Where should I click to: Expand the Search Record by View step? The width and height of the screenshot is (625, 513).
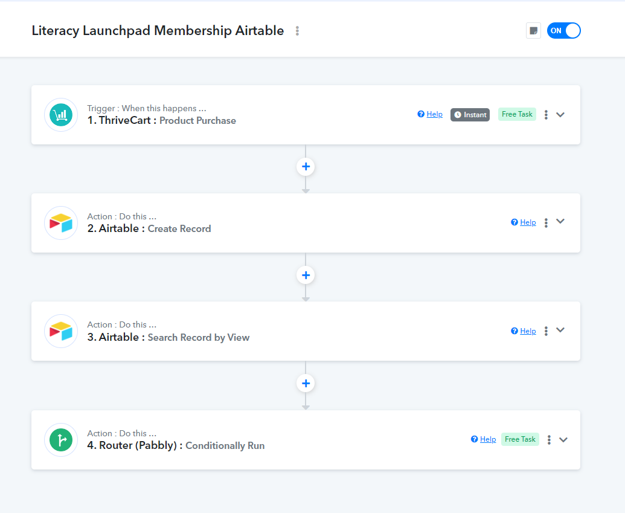[560, 330]
